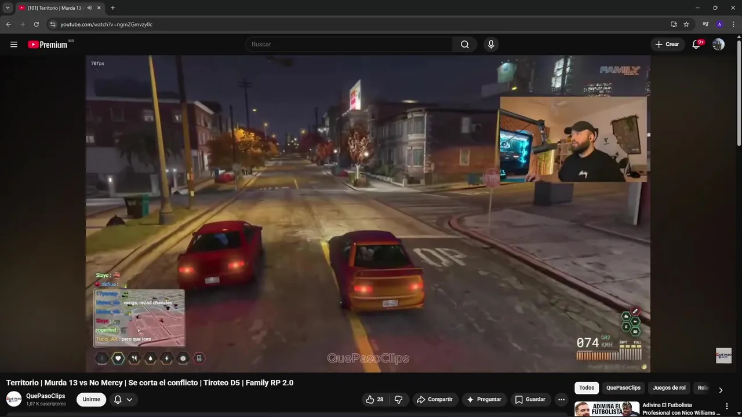Open the YouTube guide hamburger menu

coord(14,45)
